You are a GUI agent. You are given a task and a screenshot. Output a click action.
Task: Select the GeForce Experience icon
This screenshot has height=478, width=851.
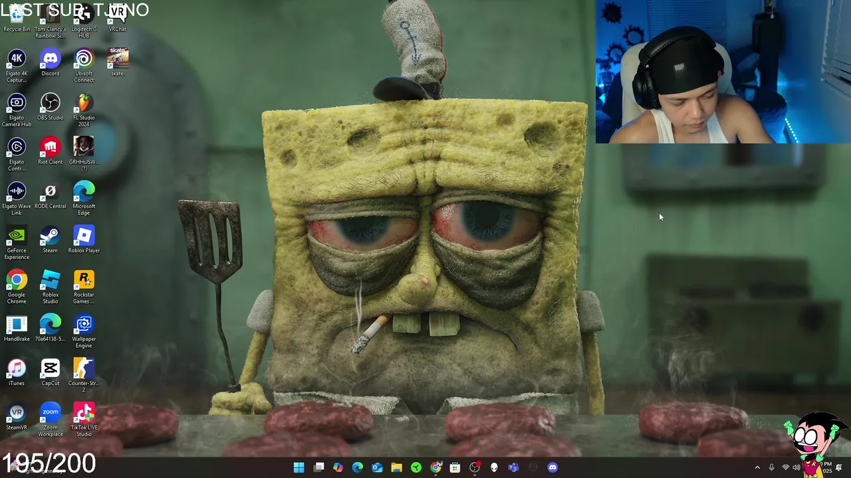(17, 243)
